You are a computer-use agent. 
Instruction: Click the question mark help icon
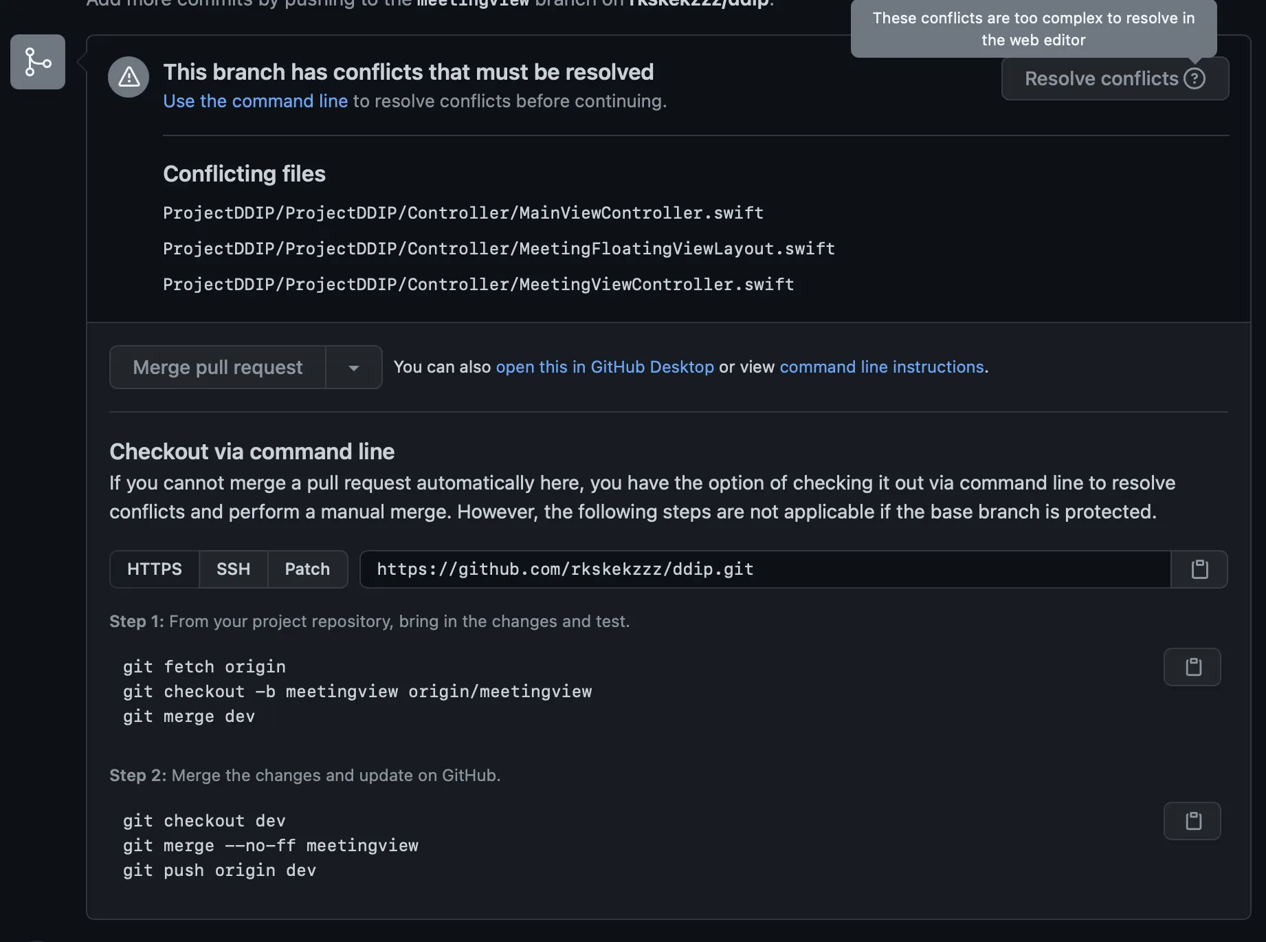click(1195, 78)
